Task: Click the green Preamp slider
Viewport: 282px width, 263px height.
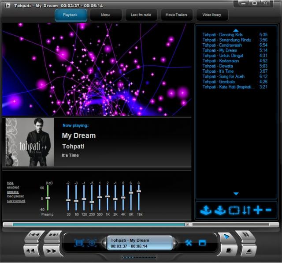Action: pyautogui.click(x=48, y=198)
